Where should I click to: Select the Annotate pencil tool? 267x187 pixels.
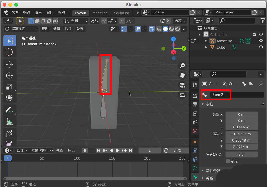9,110
